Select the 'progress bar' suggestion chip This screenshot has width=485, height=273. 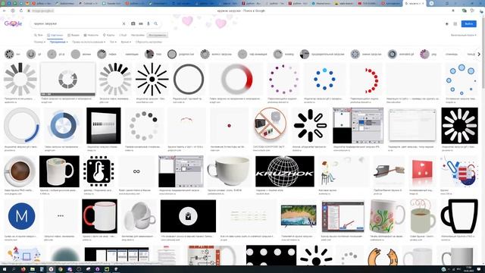coord(181,54)
